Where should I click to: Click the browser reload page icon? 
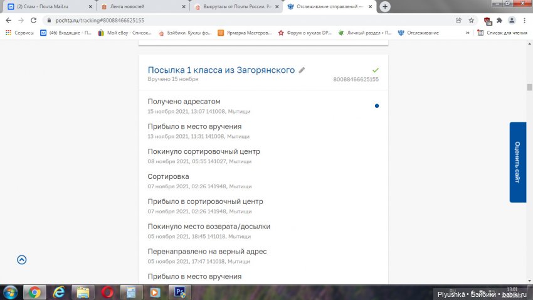(34, 20)
